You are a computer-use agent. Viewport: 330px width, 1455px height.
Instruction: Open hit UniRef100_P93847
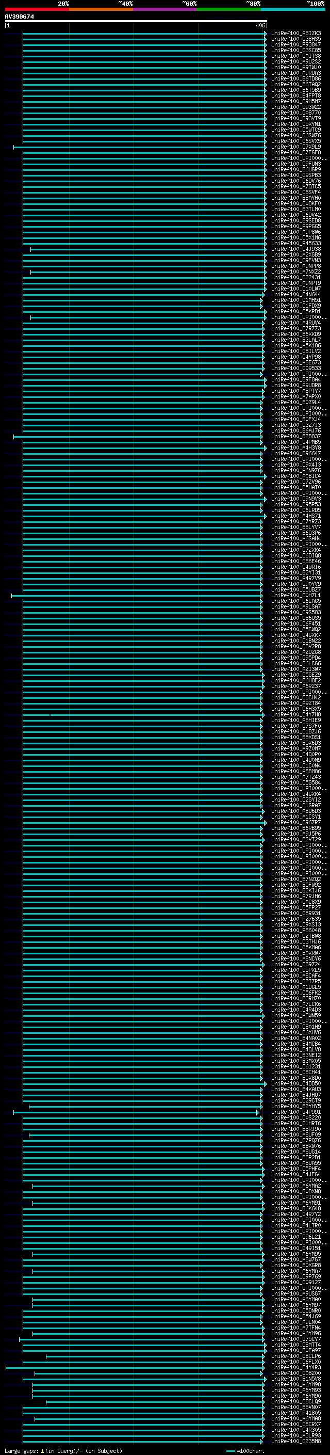click(295, 44)
